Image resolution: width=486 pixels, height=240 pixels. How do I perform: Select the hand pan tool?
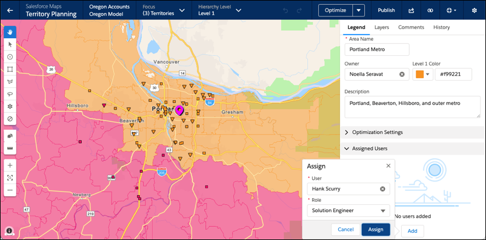(x=10, y=32)
